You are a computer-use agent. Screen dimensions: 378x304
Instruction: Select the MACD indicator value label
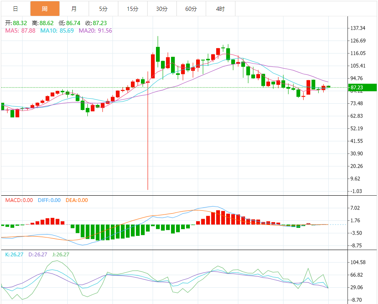click(x=19, y=200)
